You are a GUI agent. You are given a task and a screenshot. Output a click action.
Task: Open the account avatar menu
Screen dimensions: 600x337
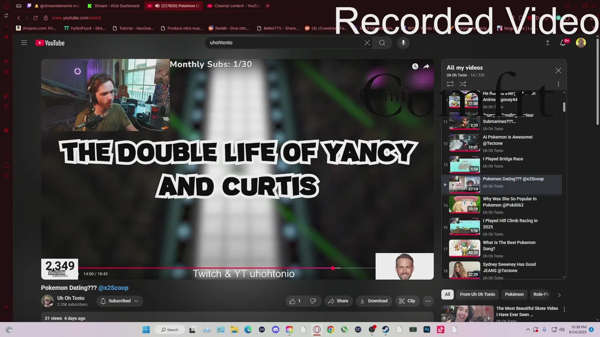coord(581,43)
